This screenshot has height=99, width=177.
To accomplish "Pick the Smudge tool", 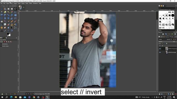I will coord(5,28).
